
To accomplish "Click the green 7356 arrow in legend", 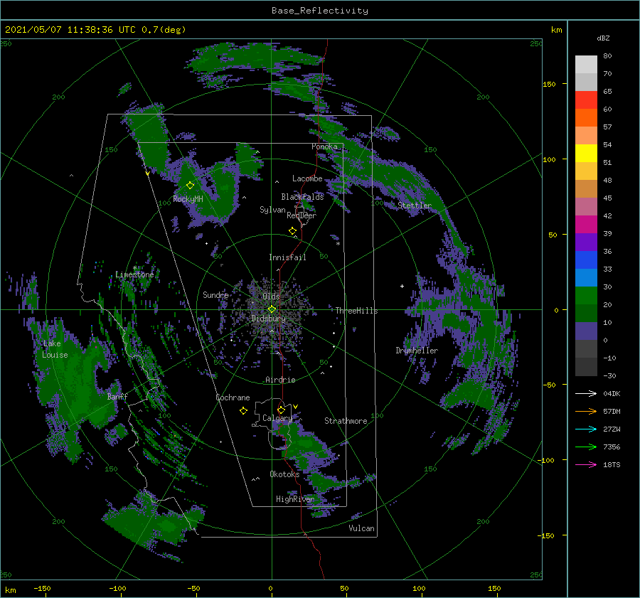I will point(586,447).
